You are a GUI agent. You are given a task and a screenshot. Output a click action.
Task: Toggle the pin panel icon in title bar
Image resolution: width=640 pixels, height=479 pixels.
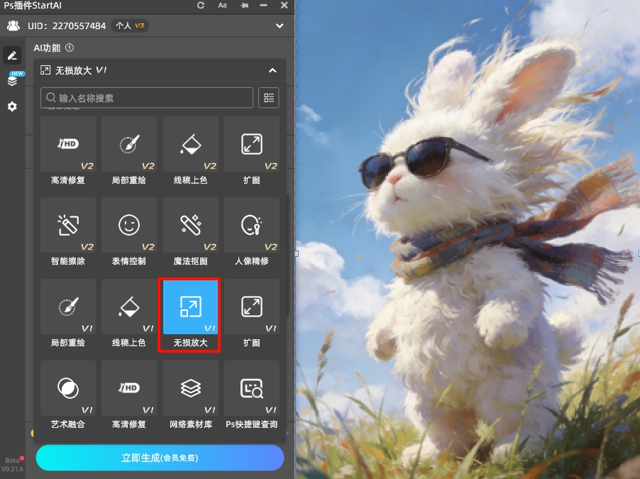click(x=244, y=6)
